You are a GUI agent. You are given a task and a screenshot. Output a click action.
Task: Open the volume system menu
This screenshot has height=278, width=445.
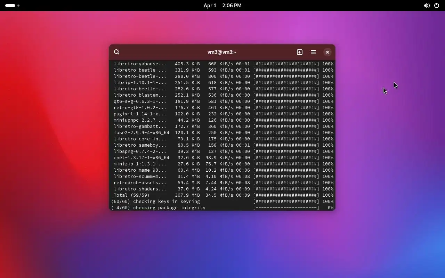coord(427,6)
